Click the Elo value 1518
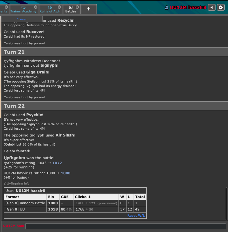This screenshot has width=228, height=232. 53,209
